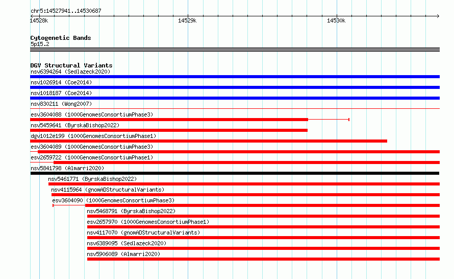Open variant dgv1012e199 (1000GenomesConsortiumPhase1) label
The image size is (454, 279).
[x=93, y=136]
